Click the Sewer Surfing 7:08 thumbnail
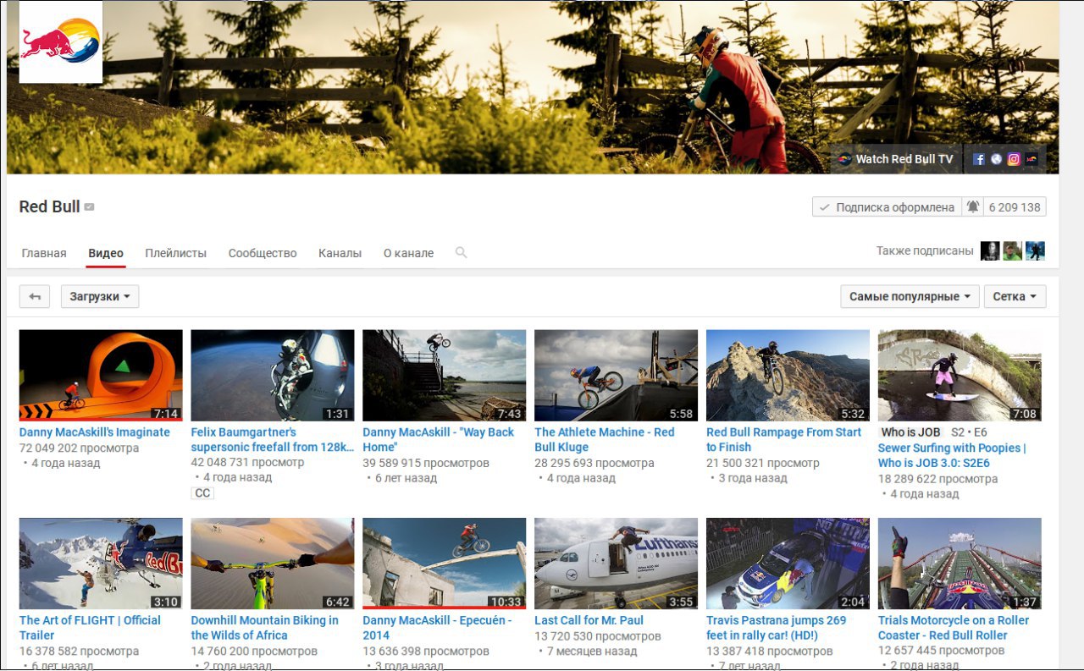Image resolution: width=1084 pixels, height=671 pixels. coord(960,376)
